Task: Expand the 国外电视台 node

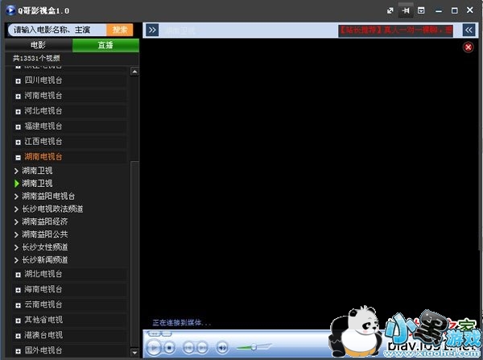Action: tap(19, 351)
